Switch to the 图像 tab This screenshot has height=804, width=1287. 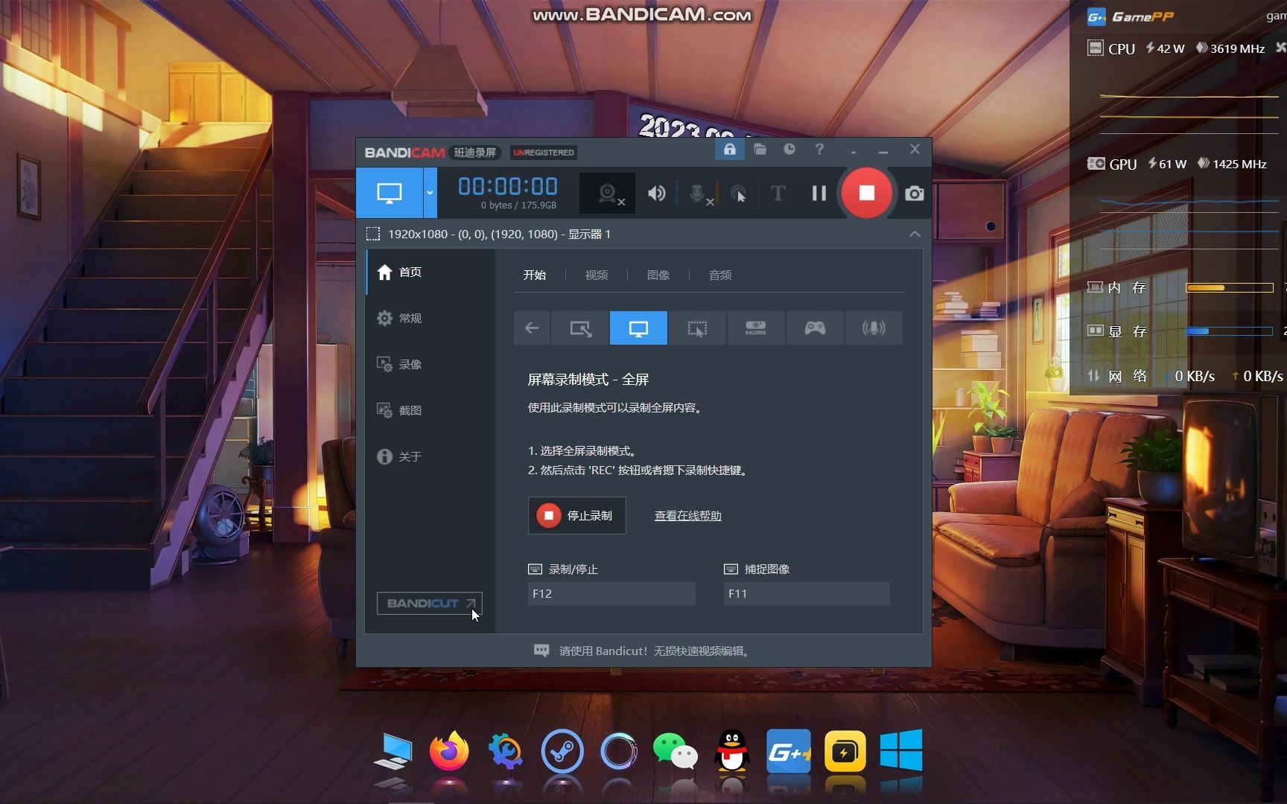(658, 275)
